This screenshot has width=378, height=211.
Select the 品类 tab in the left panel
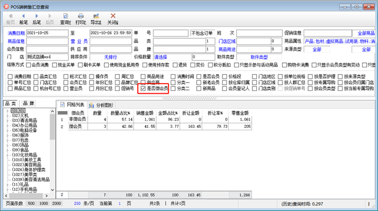pyautogui.click(x=10, y=103)
